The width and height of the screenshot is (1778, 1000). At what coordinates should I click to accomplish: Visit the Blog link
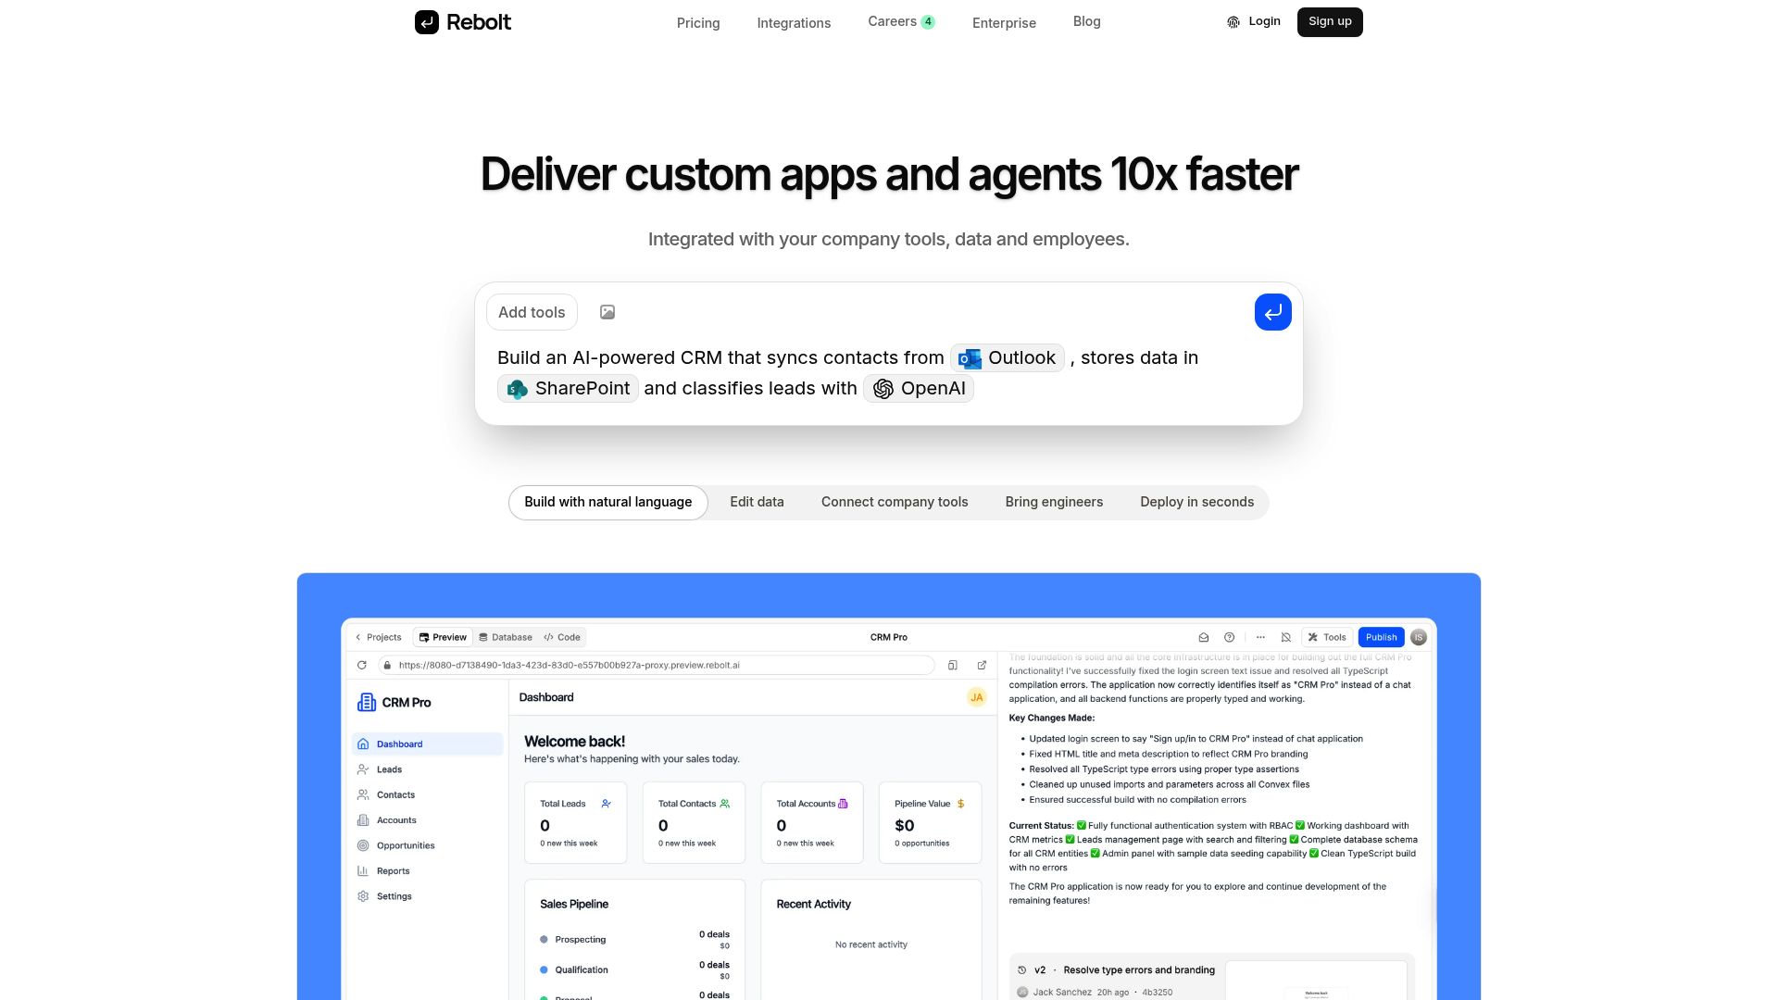pos(1086,21)
